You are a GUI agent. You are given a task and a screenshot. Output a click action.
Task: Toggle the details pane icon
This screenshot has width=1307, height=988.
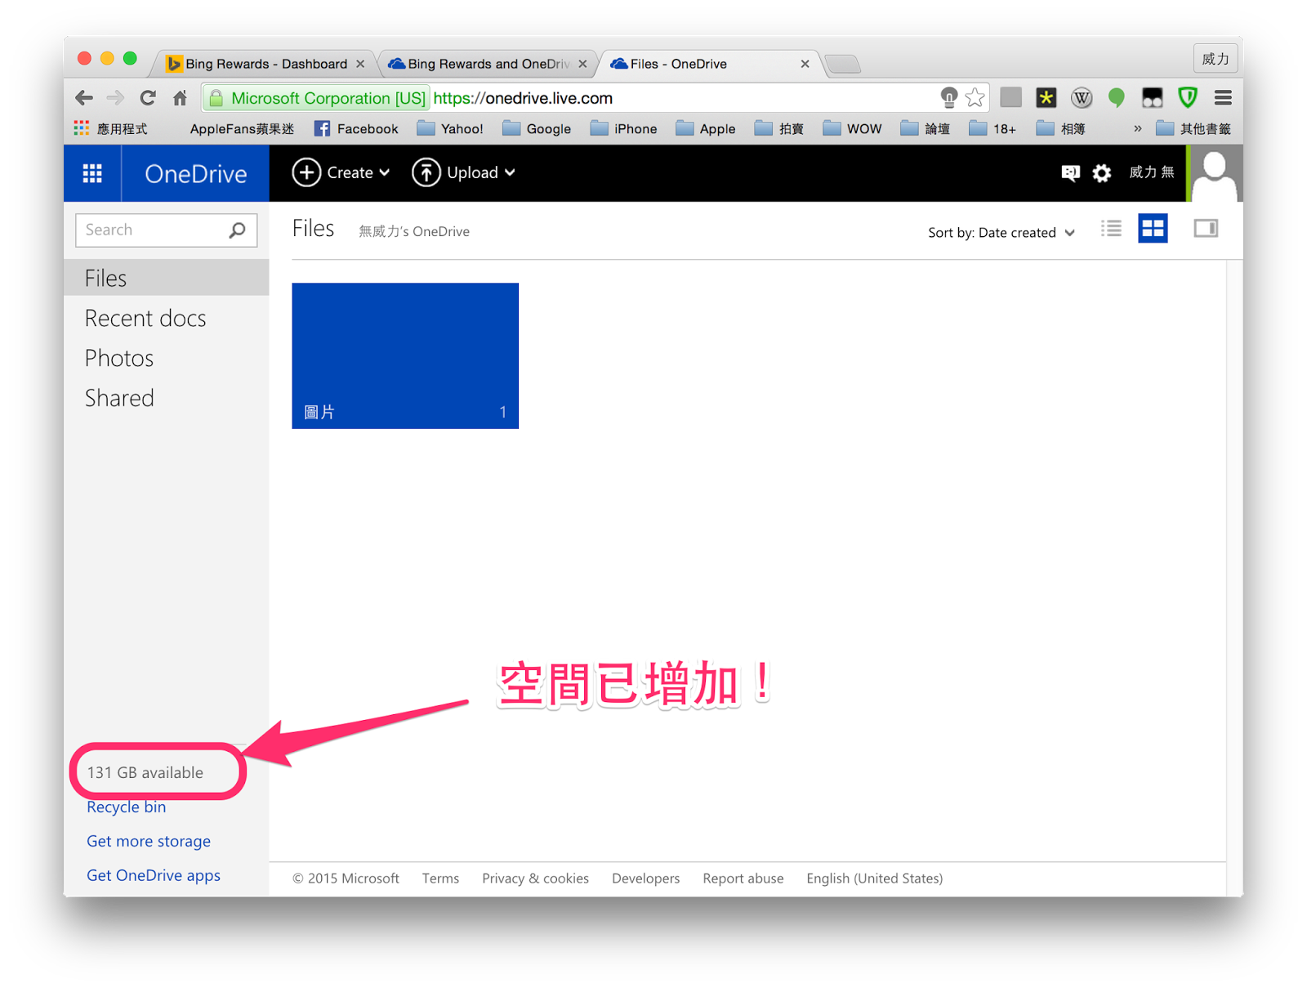1206,229
